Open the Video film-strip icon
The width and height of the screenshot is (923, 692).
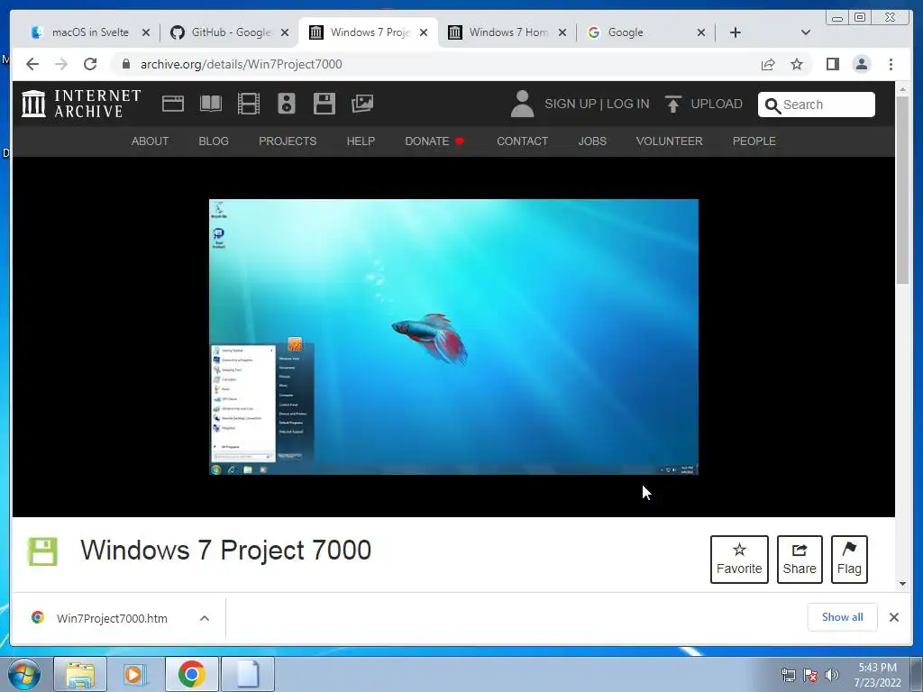[x=249, y=104]
